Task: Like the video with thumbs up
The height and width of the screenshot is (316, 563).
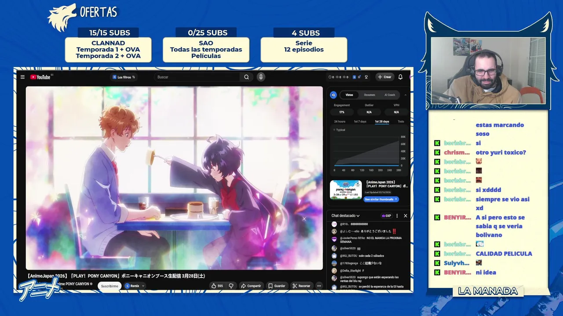Action: click(x=217, y=286)
